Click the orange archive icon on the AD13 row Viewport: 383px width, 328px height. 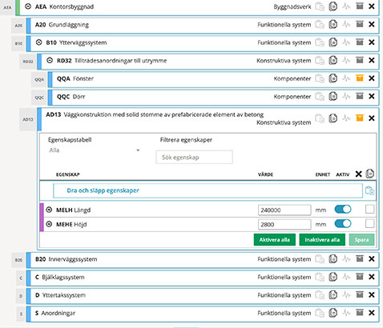coord(360,118)
